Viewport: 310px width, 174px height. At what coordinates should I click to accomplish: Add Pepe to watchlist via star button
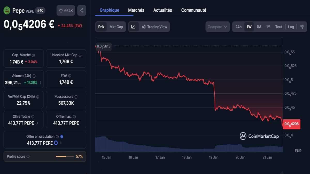pyautogui.click(x=66, y=11)
